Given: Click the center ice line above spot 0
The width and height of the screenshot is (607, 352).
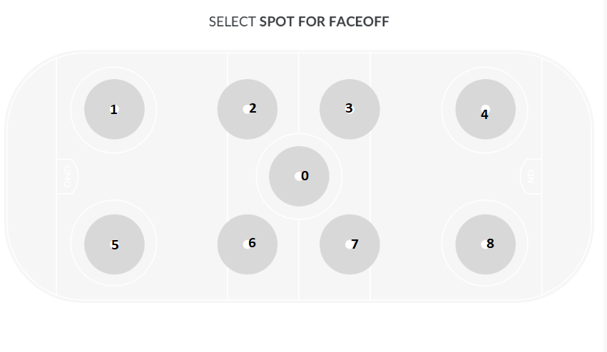Looking at the screenshot, I should [299, 93].
